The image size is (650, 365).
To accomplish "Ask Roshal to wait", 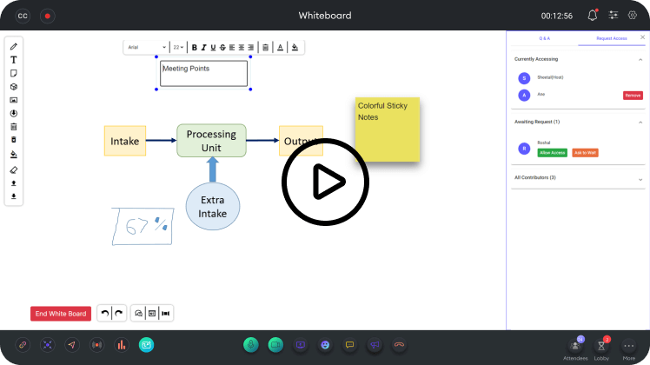I will 585,153.
